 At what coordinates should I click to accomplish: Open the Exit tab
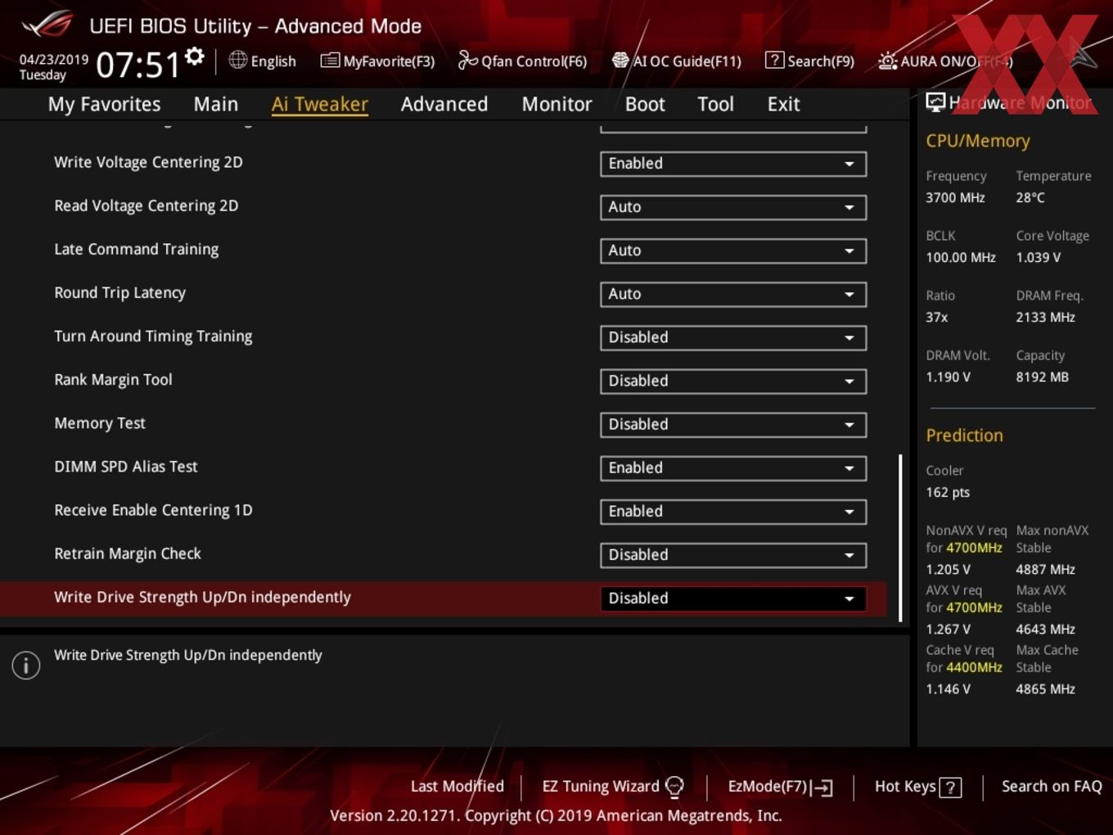coord(783,104)
